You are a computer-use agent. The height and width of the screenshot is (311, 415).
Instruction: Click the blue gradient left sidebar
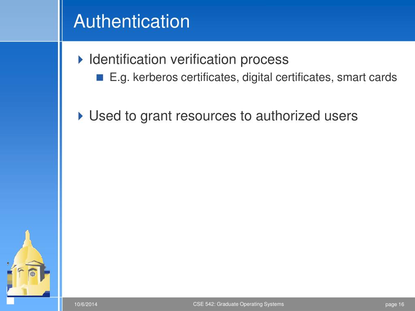coord(29,132)
